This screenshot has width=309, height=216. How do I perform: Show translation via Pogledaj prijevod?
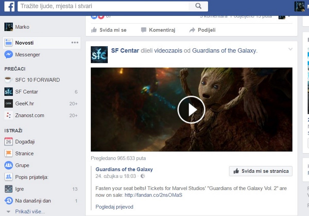114,207
